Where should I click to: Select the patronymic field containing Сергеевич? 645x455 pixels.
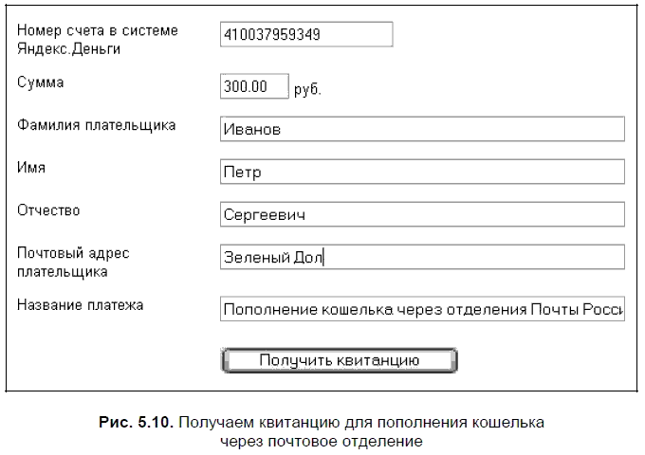coord(421,214)
